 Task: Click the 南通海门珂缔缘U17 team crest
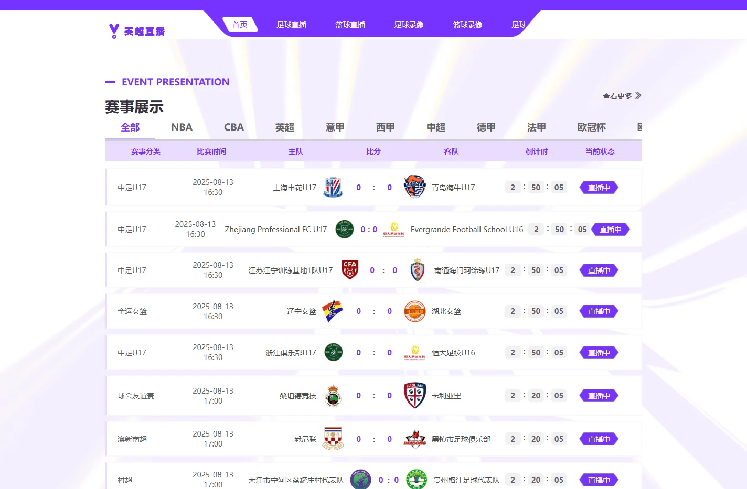417,270
